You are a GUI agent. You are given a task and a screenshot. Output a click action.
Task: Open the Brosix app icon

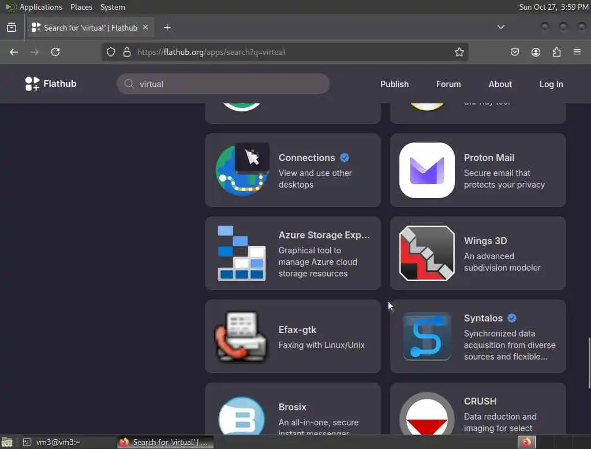[x=242, y=416]
